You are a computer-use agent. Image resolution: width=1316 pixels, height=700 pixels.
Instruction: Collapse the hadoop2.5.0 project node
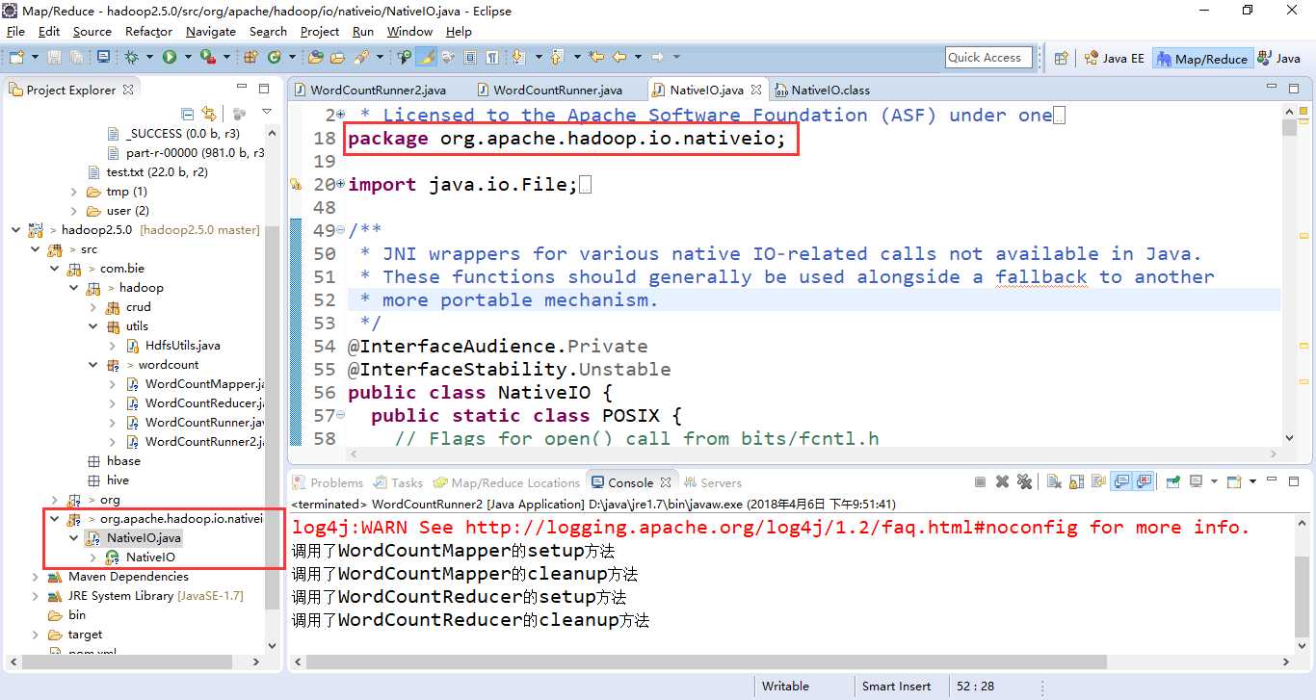tap(15, 230)
